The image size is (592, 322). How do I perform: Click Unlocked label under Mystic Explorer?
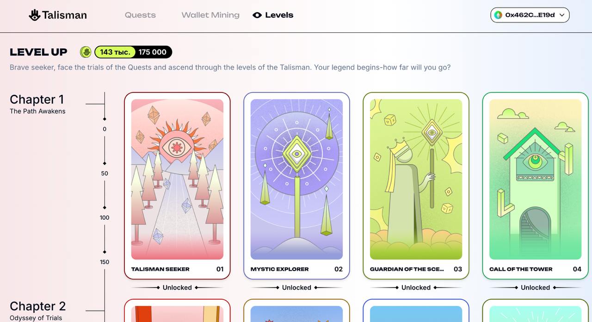(296, 288)
